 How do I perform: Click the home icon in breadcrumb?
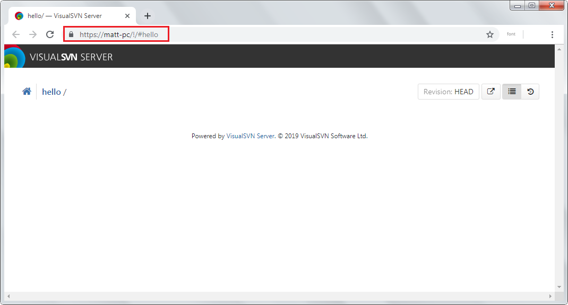27,92
